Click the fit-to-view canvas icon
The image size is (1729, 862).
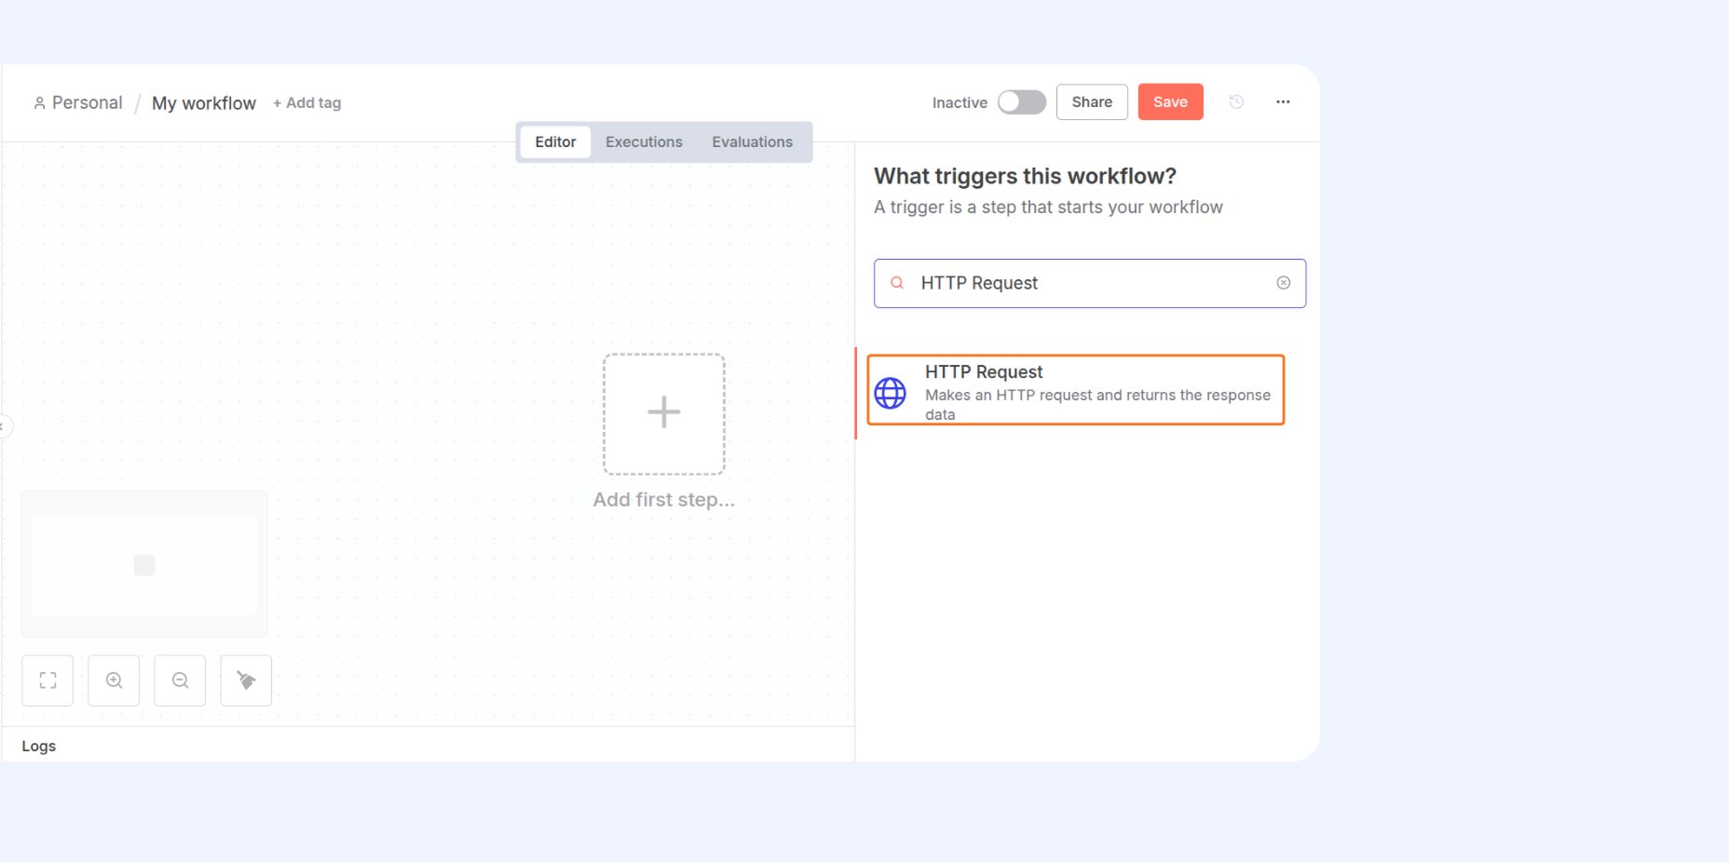pos(48,680)
